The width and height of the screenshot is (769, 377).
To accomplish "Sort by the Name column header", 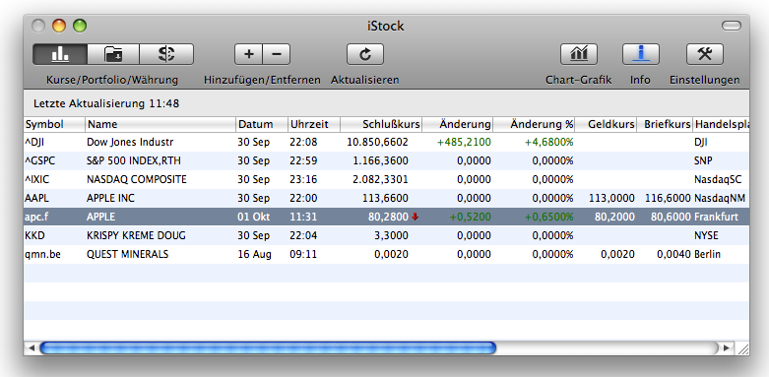I will click(160, 125).
